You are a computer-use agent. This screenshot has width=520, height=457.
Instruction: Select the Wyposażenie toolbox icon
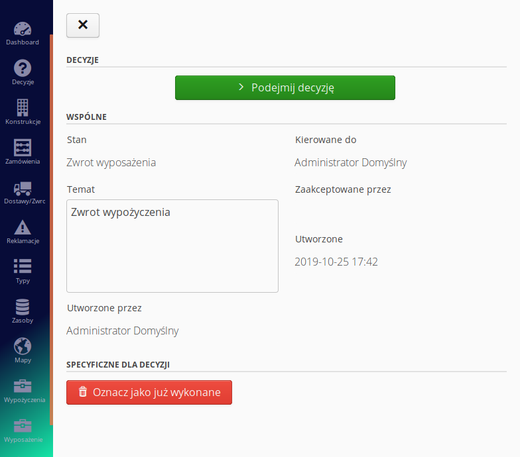coord(23,425)
